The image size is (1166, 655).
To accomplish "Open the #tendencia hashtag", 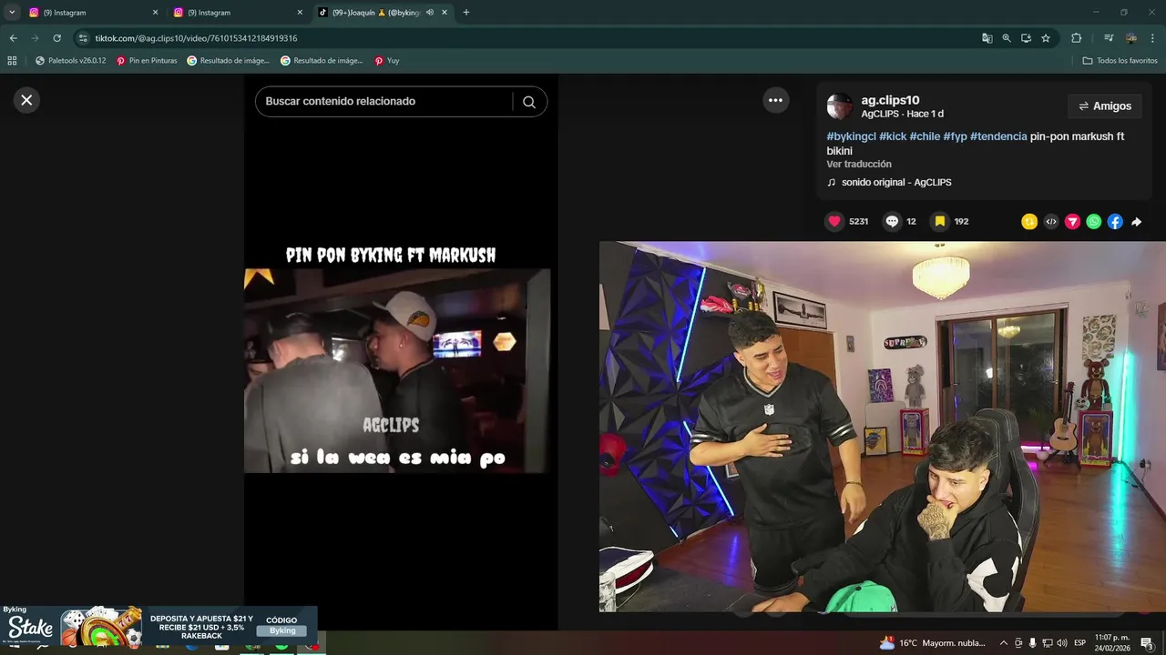I will click(998, 136).
